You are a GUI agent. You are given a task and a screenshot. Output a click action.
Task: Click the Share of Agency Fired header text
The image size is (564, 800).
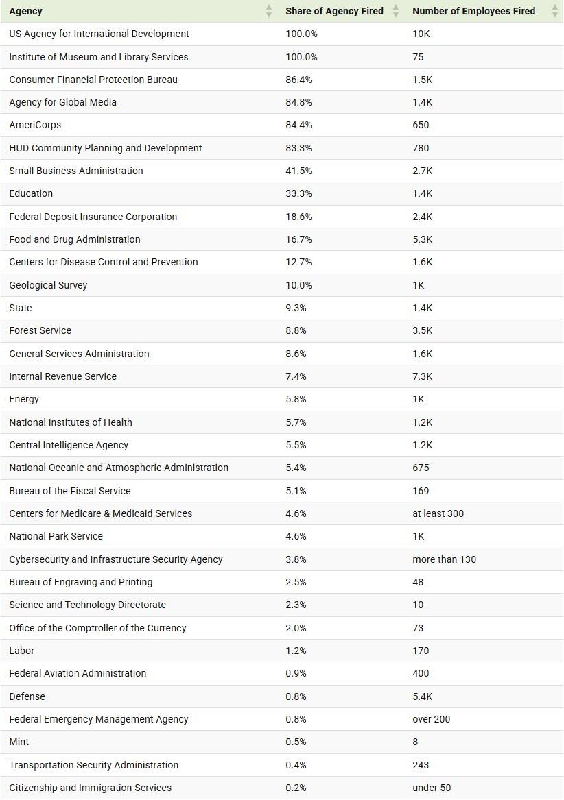point(334,11)
